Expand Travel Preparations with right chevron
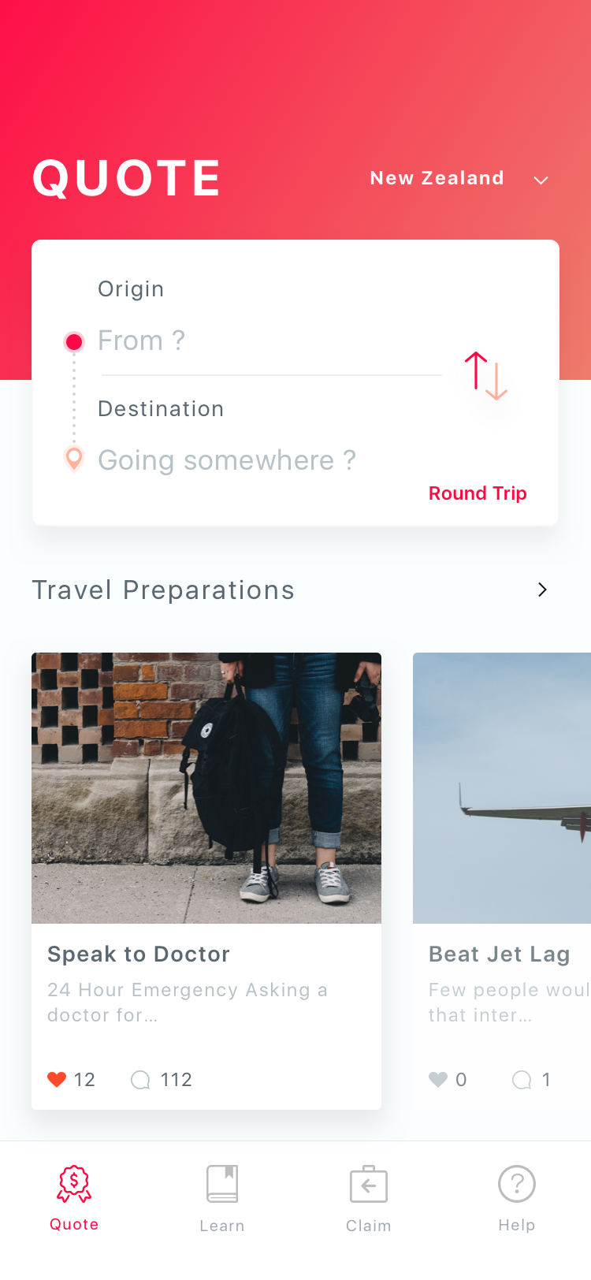This screenshot has width=591, height=1280. point(542,590)
